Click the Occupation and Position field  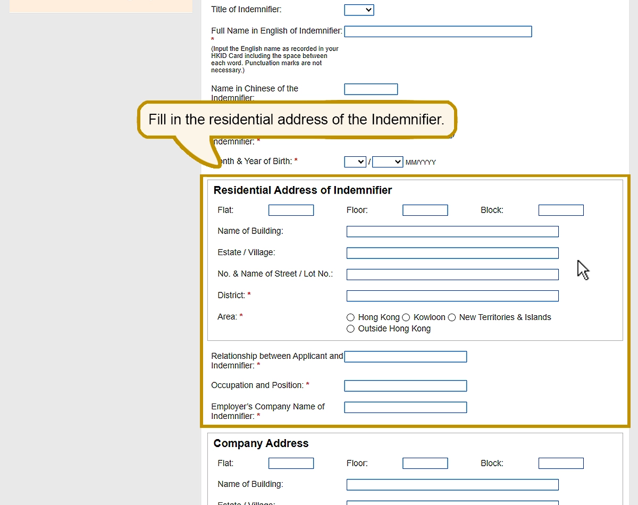(x=405, y=386)
